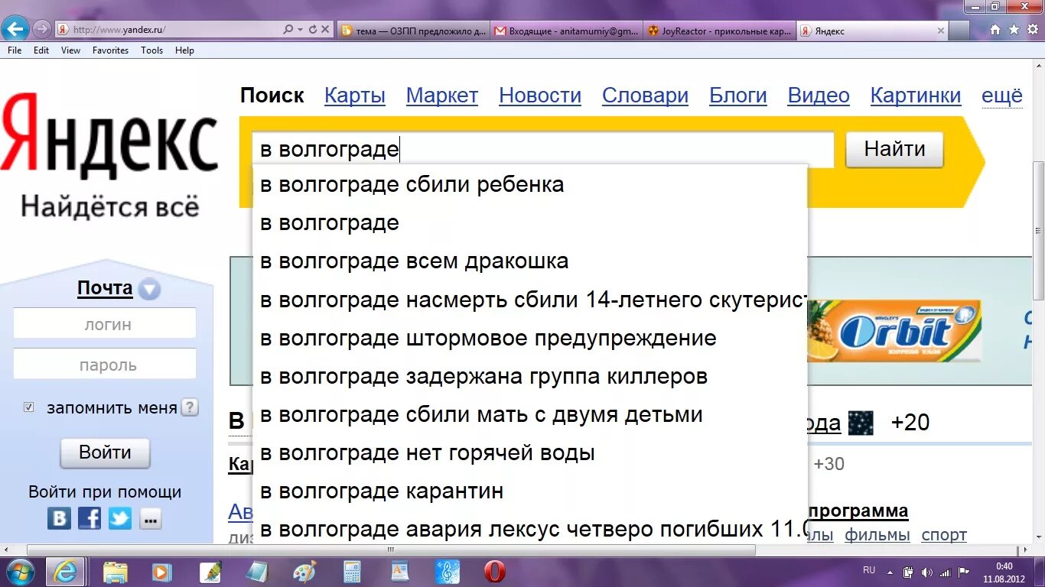Open the Словари link
1045x587 pixels.
pyautogui.click(x=645, y=96)
